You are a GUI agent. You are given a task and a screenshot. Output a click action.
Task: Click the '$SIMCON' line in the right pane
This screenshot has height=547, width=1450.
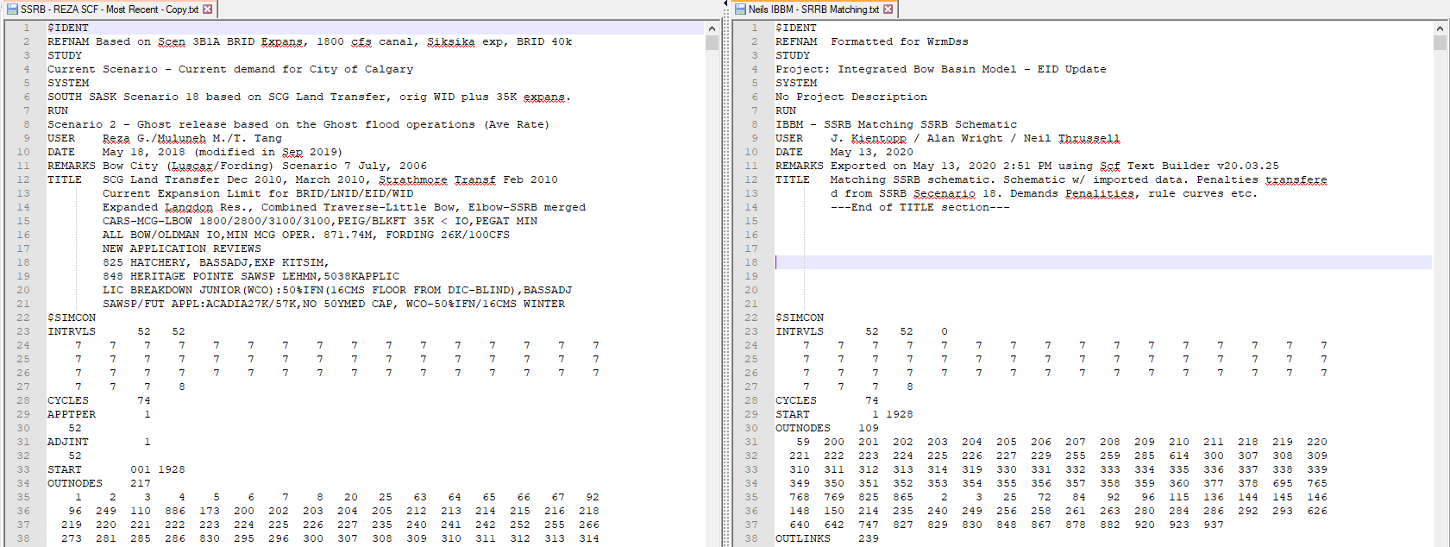click(800, 318)
